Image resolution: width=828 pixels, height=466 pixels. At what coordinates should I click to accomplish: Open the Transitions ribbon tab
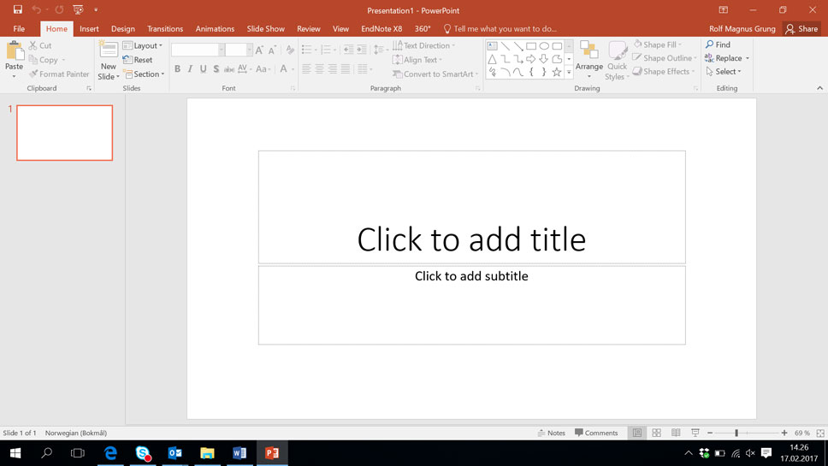(x=165, y=28)
